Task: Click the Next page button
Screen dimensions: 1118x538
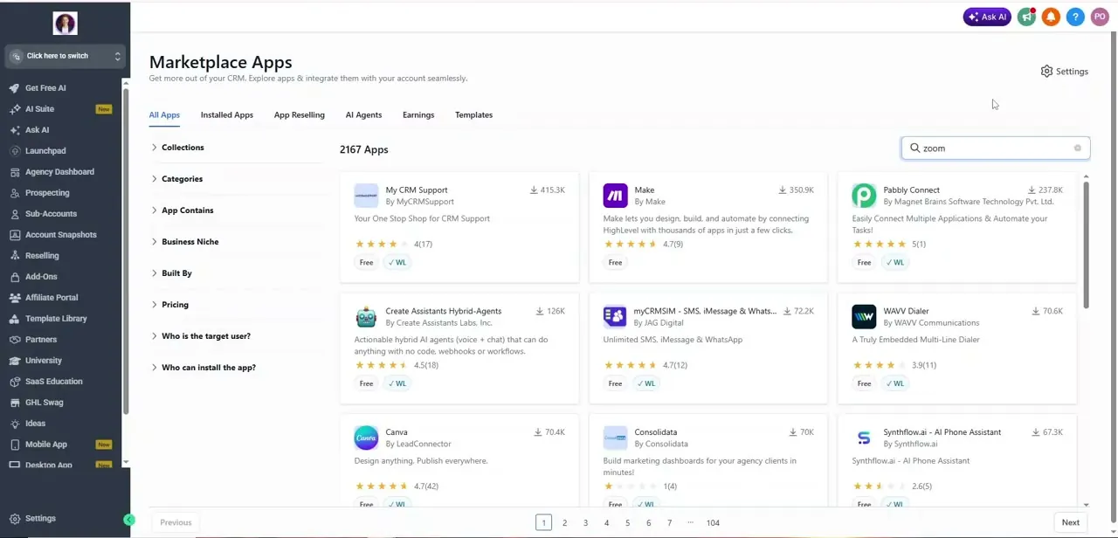Action: [x=1070, y=523]
